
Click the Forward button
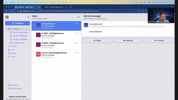(159, 41)
